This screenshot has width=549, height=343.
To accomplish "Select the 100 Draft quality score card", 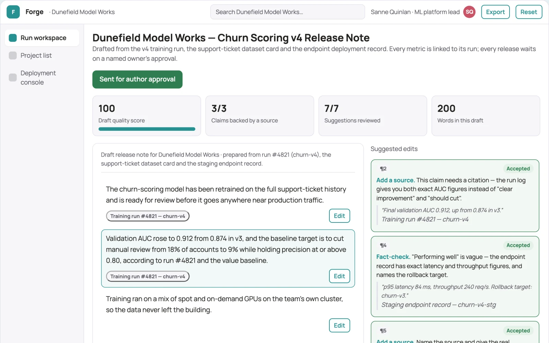I will click(x=147, y=116).
